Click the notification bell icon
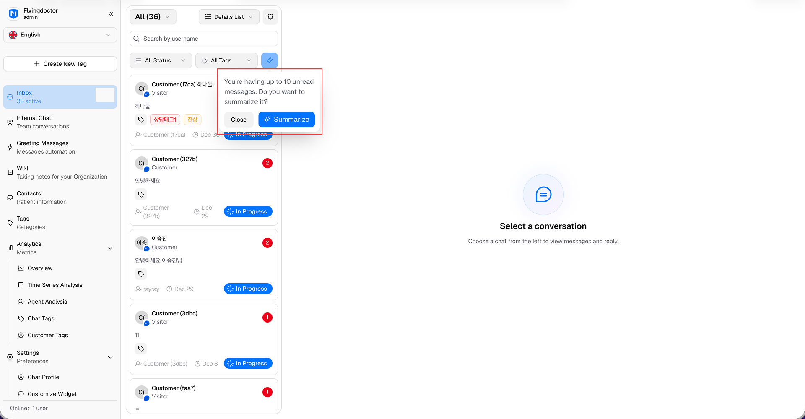 point(270,17)
